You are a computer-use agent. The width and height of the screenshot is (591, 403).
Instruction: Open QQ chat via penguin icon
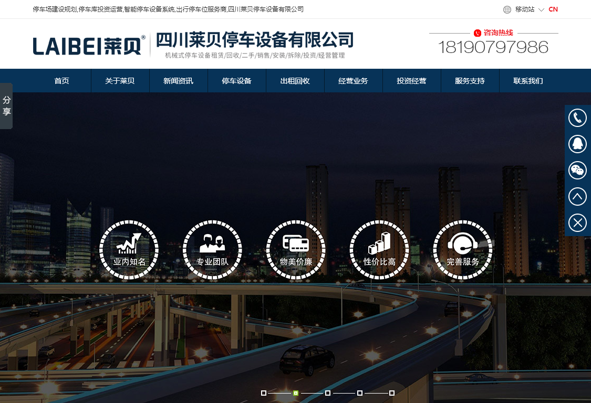pyautogui.click(x=577, y=144)
